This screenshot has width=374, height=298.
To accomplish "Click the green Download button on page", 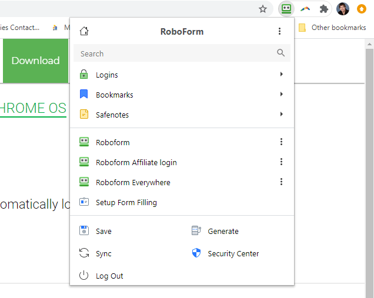I will point(35,61).
